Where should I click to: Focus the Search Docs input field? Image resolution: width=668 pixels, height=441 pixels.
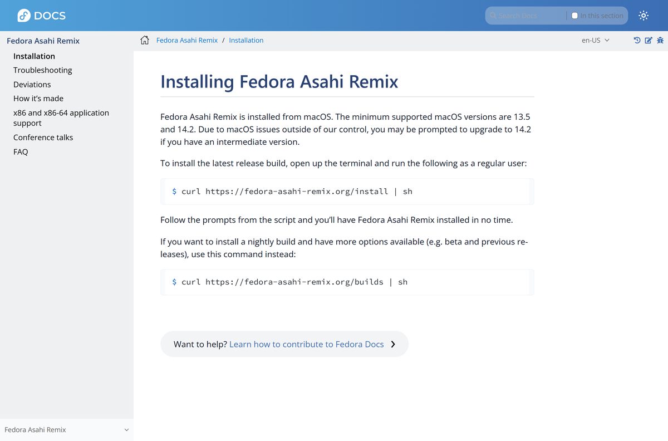click(531, 16)
